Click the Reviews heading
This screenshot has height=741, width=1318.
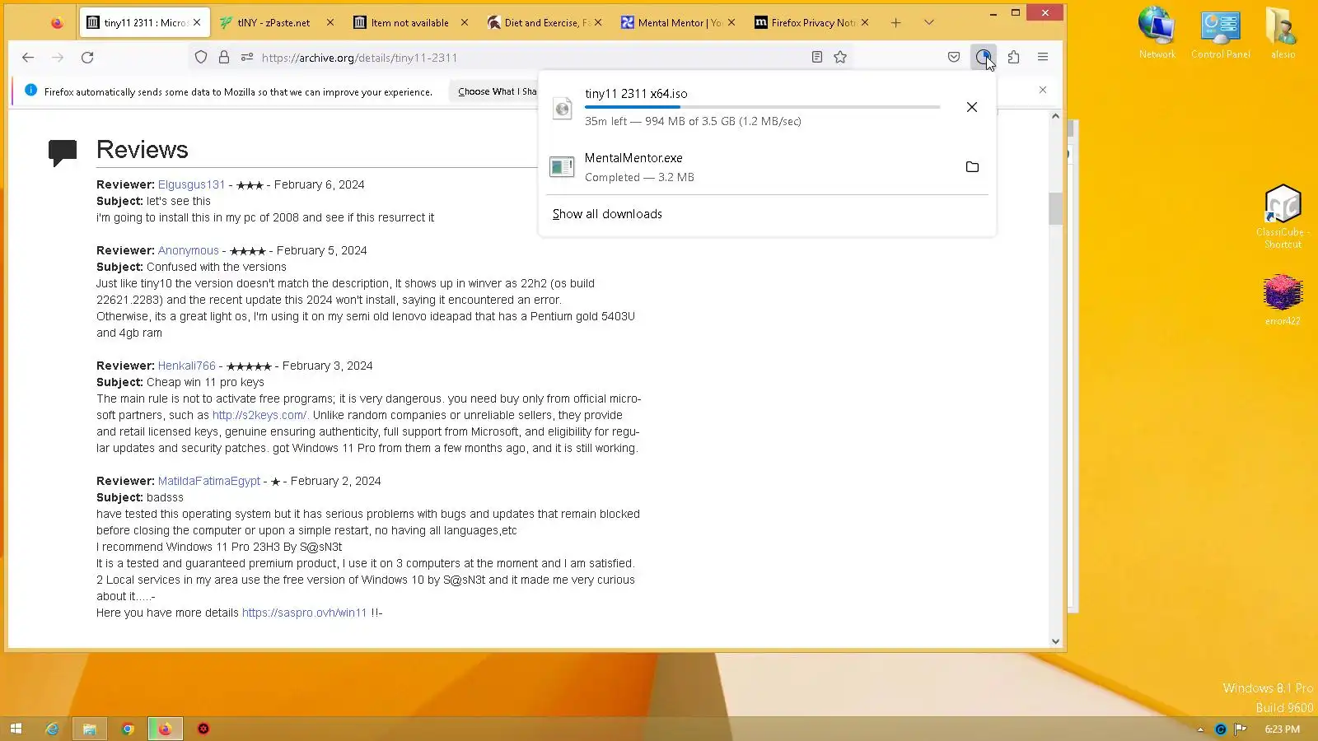point(142,150)
